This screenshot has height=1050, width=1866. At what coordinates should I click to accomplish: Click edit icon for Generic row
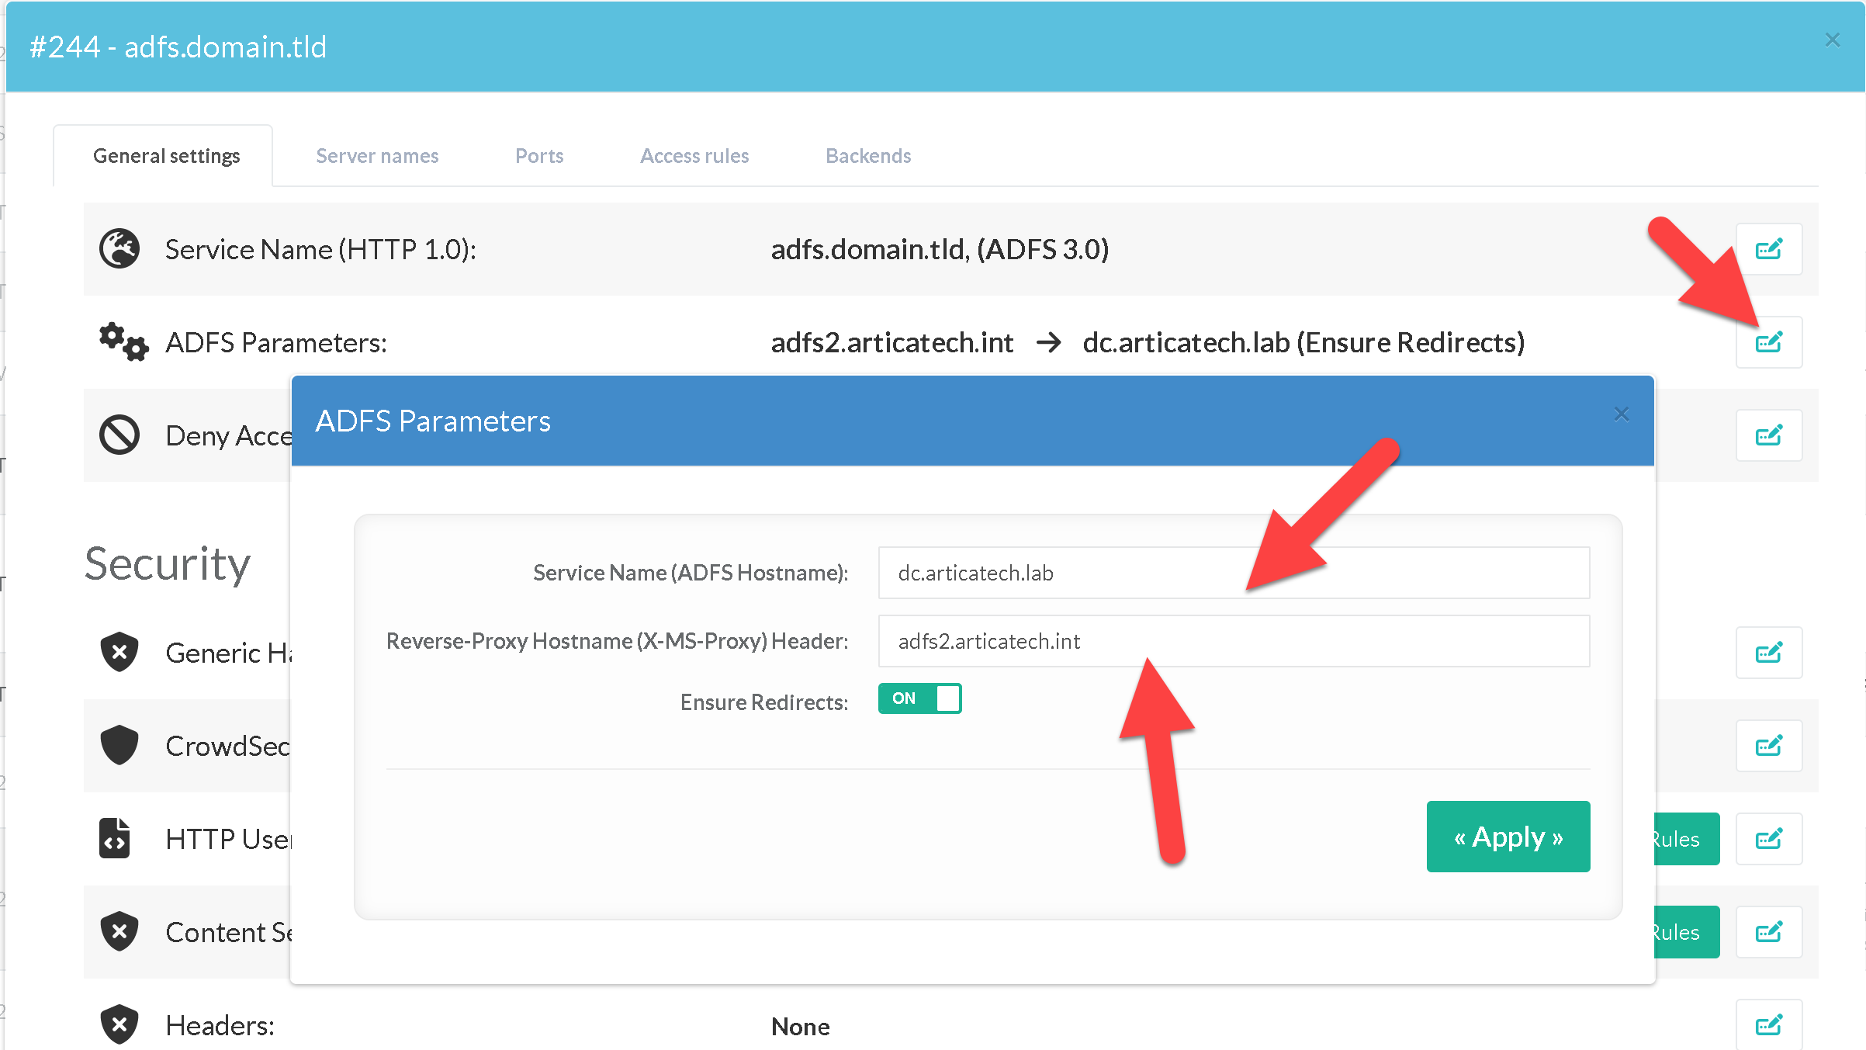click(1768, 653)
